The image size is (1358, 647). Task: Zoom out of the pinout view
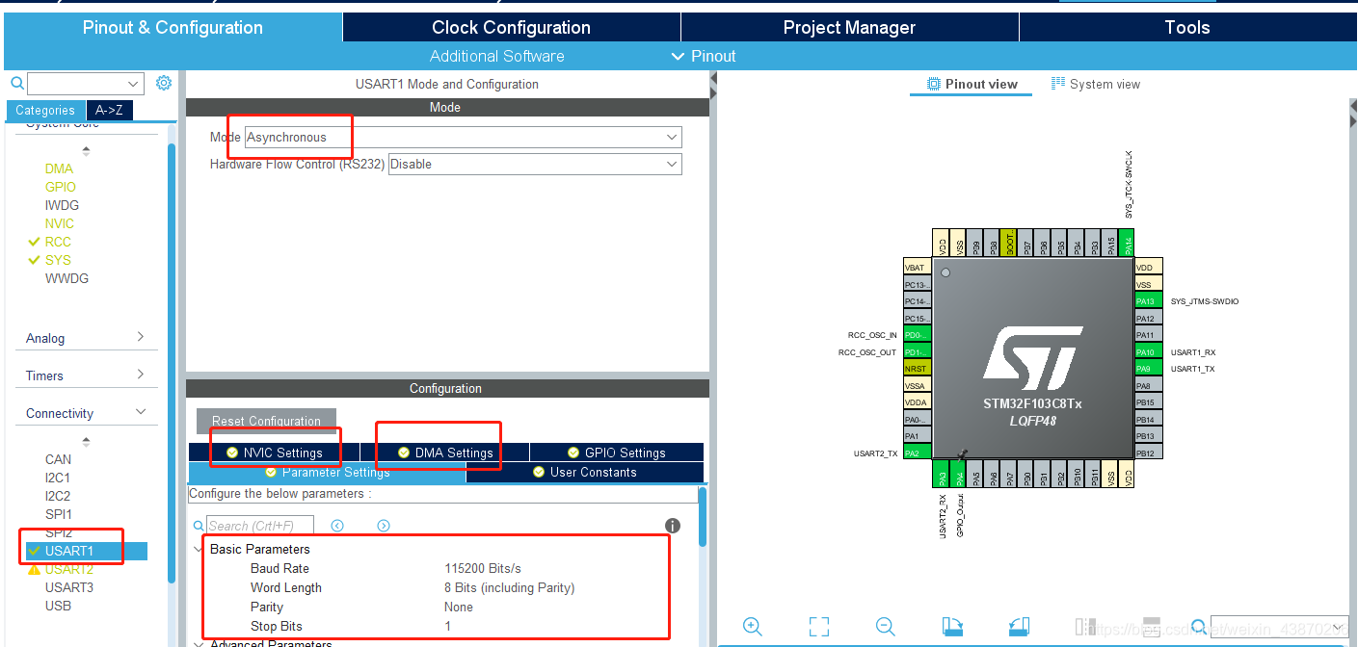click(886, 627)
